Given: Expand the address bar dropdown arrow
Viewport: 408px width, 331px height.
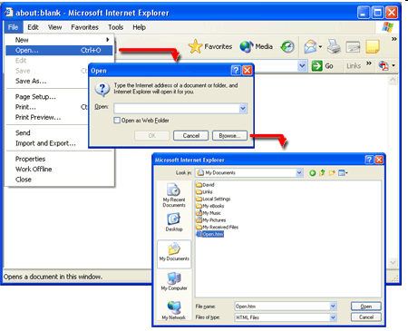Looking at the screenshot, I should (302, 65).
